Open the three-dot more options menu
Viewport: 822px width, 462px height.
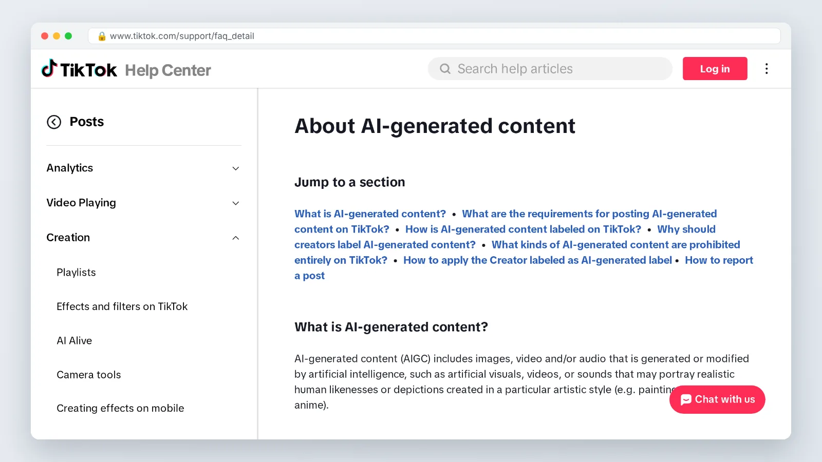[767, 69]
